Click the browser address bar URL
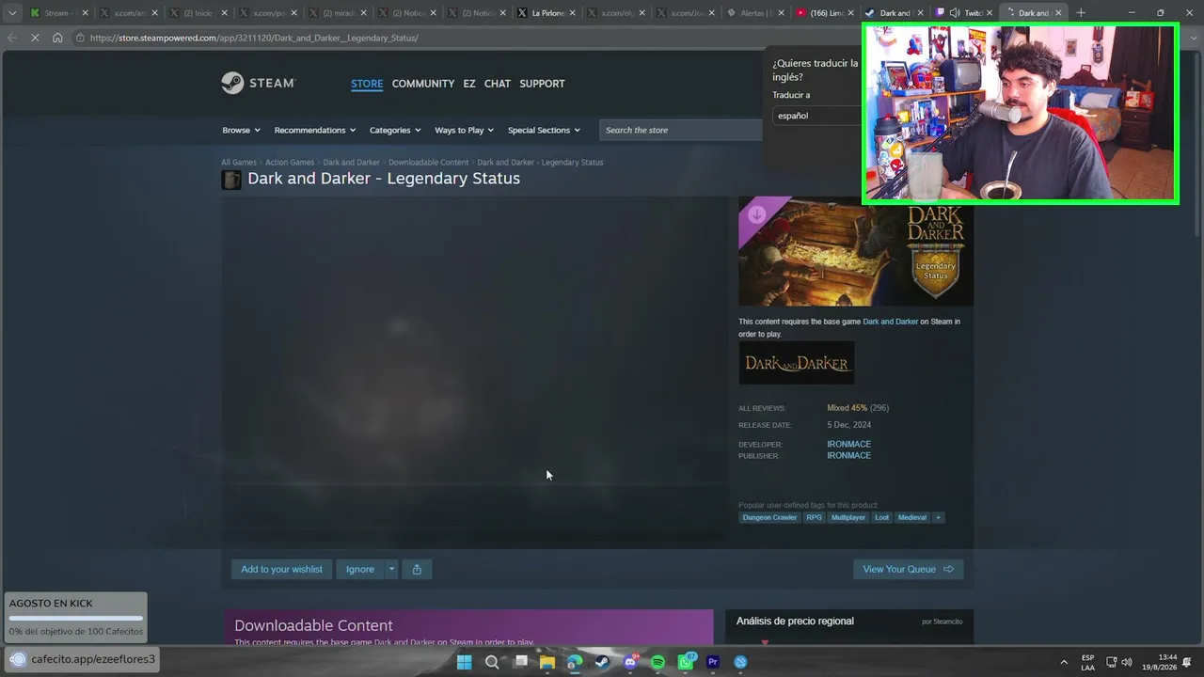The width and height of the screenshot is (1204, 677). click(254, 38)
